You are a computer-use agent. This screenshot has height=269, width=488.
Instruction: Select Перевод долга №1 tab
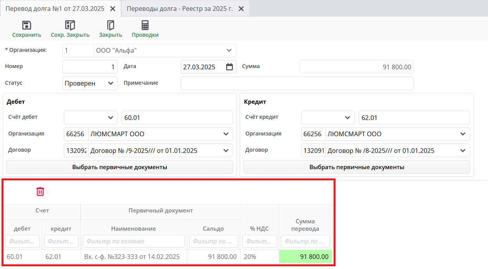pos(55,9)
